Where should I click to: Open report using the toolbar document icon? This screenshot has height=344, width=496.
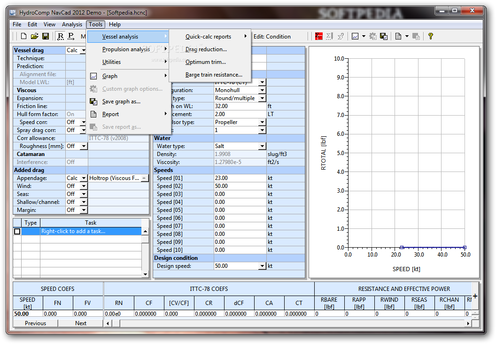click(x=398, y=36)
